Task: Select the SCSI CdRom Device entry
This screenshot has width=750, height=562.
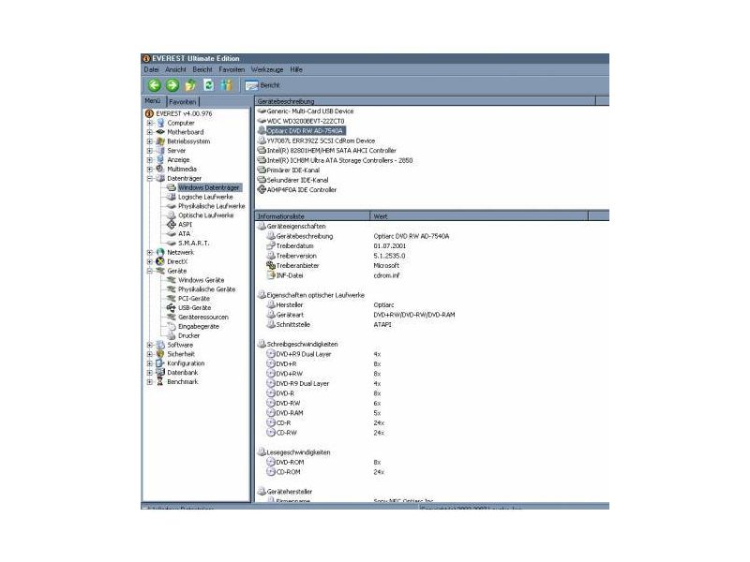Action: [x=321, y=141]
